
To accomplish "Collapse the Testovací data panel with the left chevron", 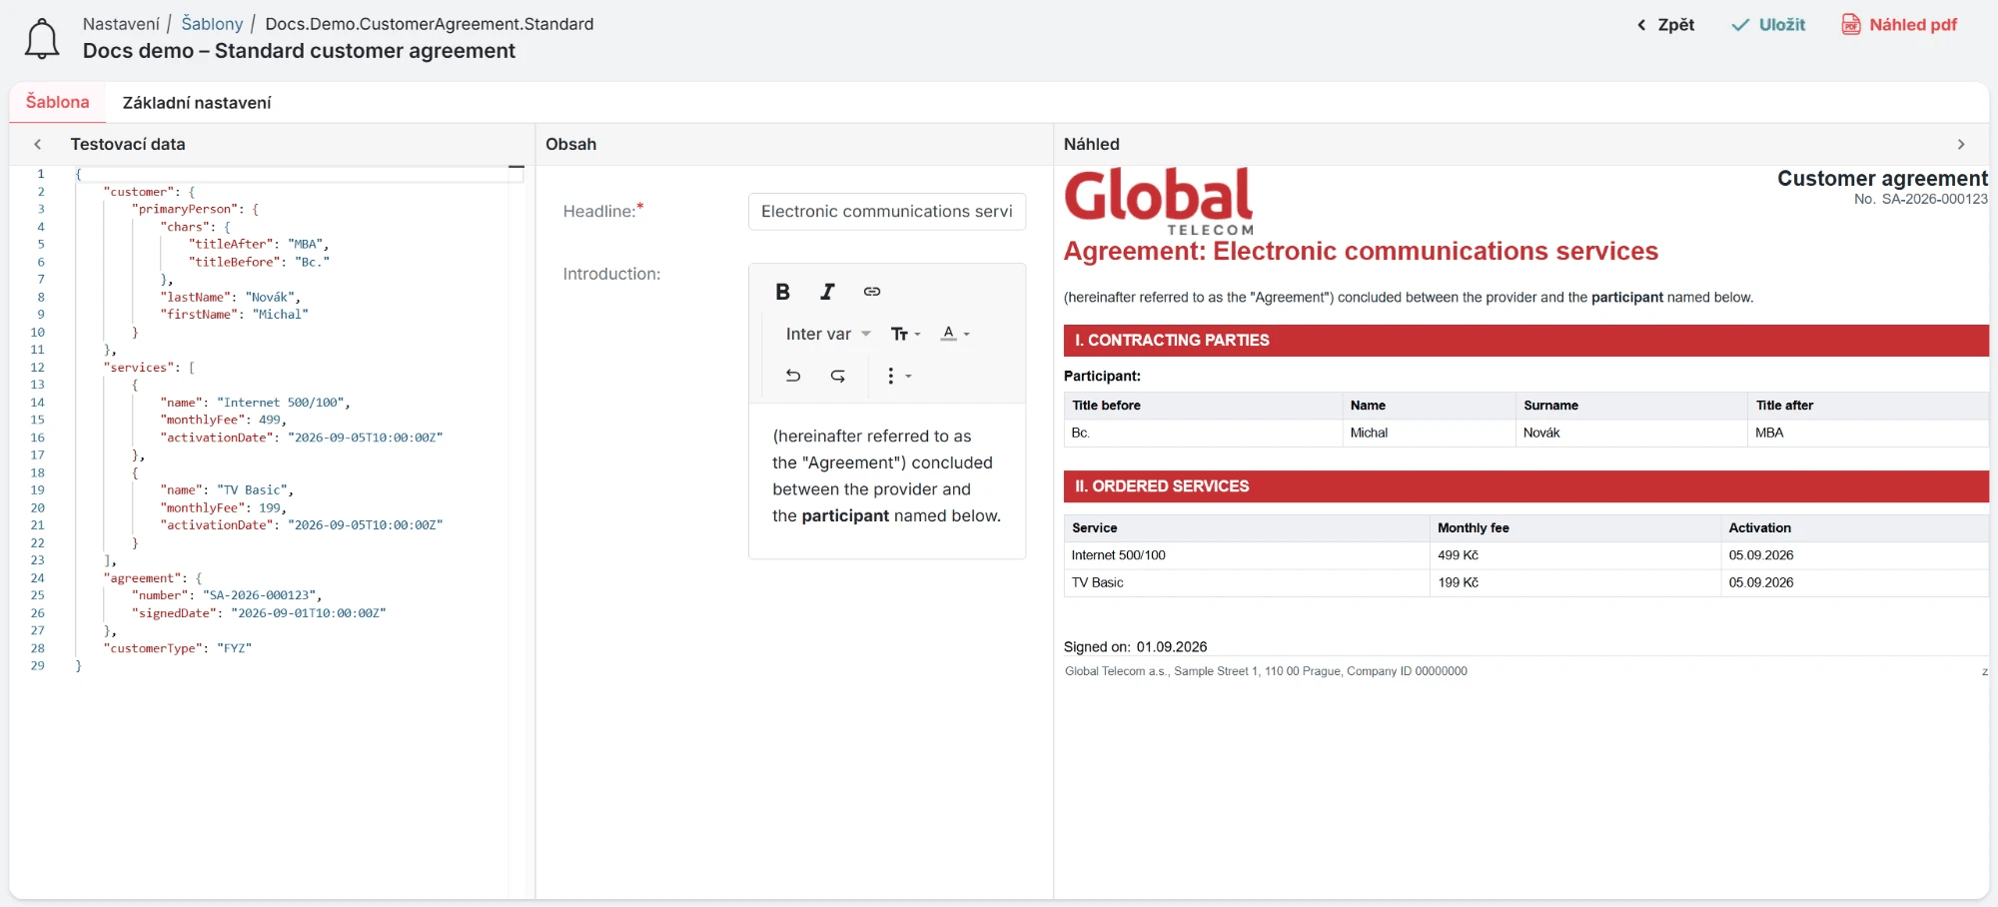I will tap(38, 144).
